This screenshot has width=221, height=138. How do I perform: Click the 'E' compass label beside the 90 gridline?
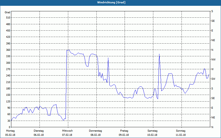coord(212,108)
